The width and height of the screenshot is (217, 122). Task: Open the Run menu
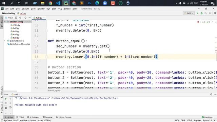48,9
